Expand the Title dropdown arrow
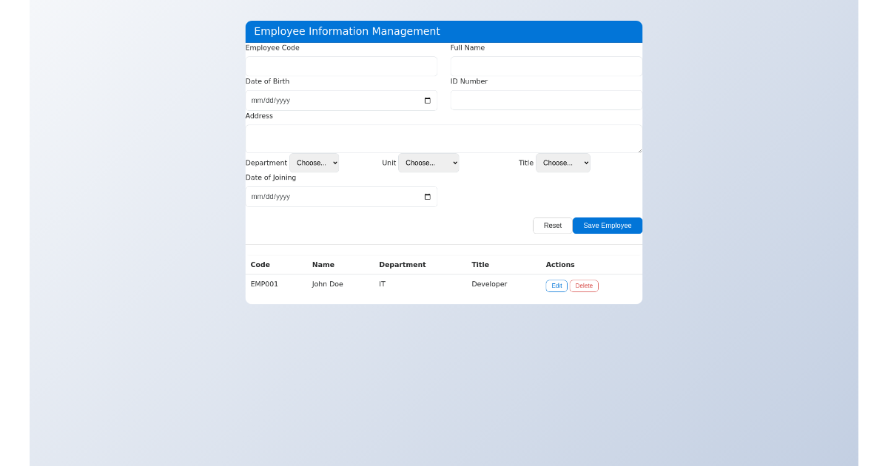Image resolution: width=888 pixels, height=466 pixels. 584,163
